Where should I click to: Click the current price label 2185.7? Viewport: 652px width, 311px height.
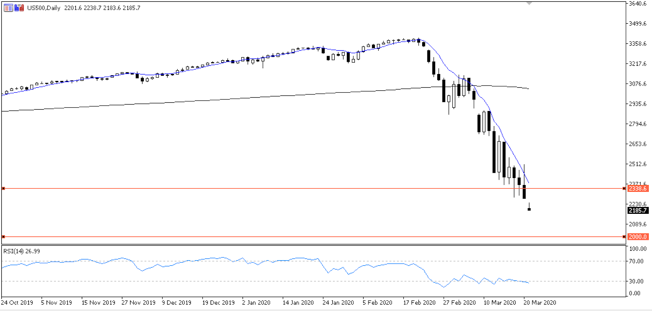(x=638, y=211)
